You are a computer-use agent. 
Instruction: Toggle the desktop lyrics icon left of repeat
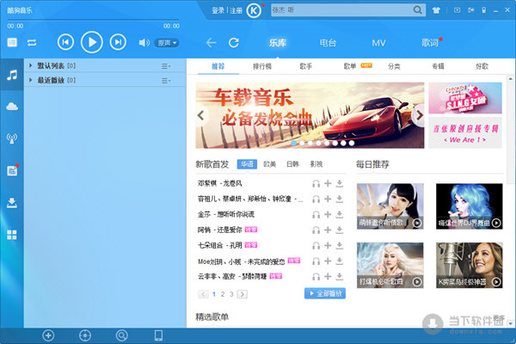(x=12, y=42)
